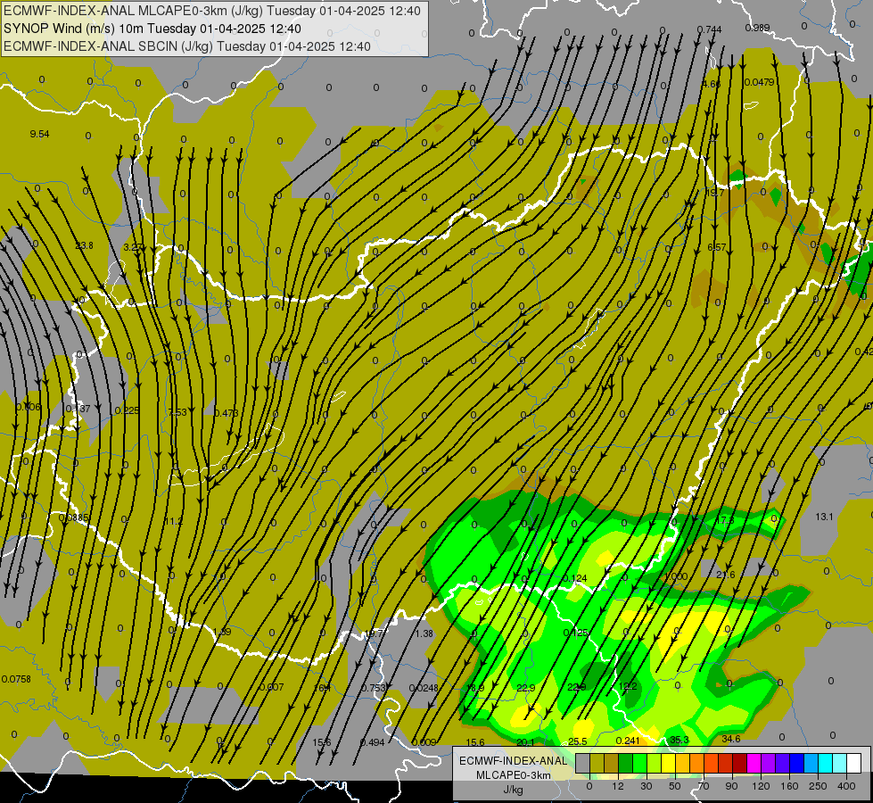Select the bright green legend swatch
Image resolution: width=873 pixels, height=803 pixels.
(640, 763)
